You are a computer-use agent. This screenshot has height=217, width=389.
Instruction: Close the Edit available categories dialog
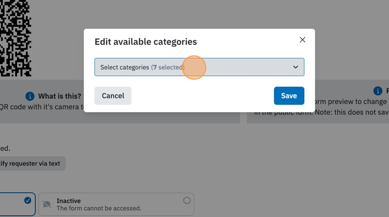point(302,40)
